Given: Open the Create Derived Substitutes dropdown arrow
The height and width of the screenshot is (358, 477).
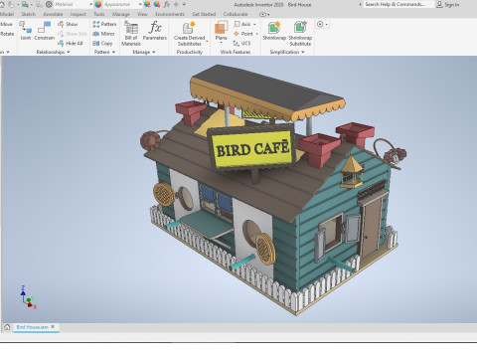Looking at the screenshot, I should 207,41.
